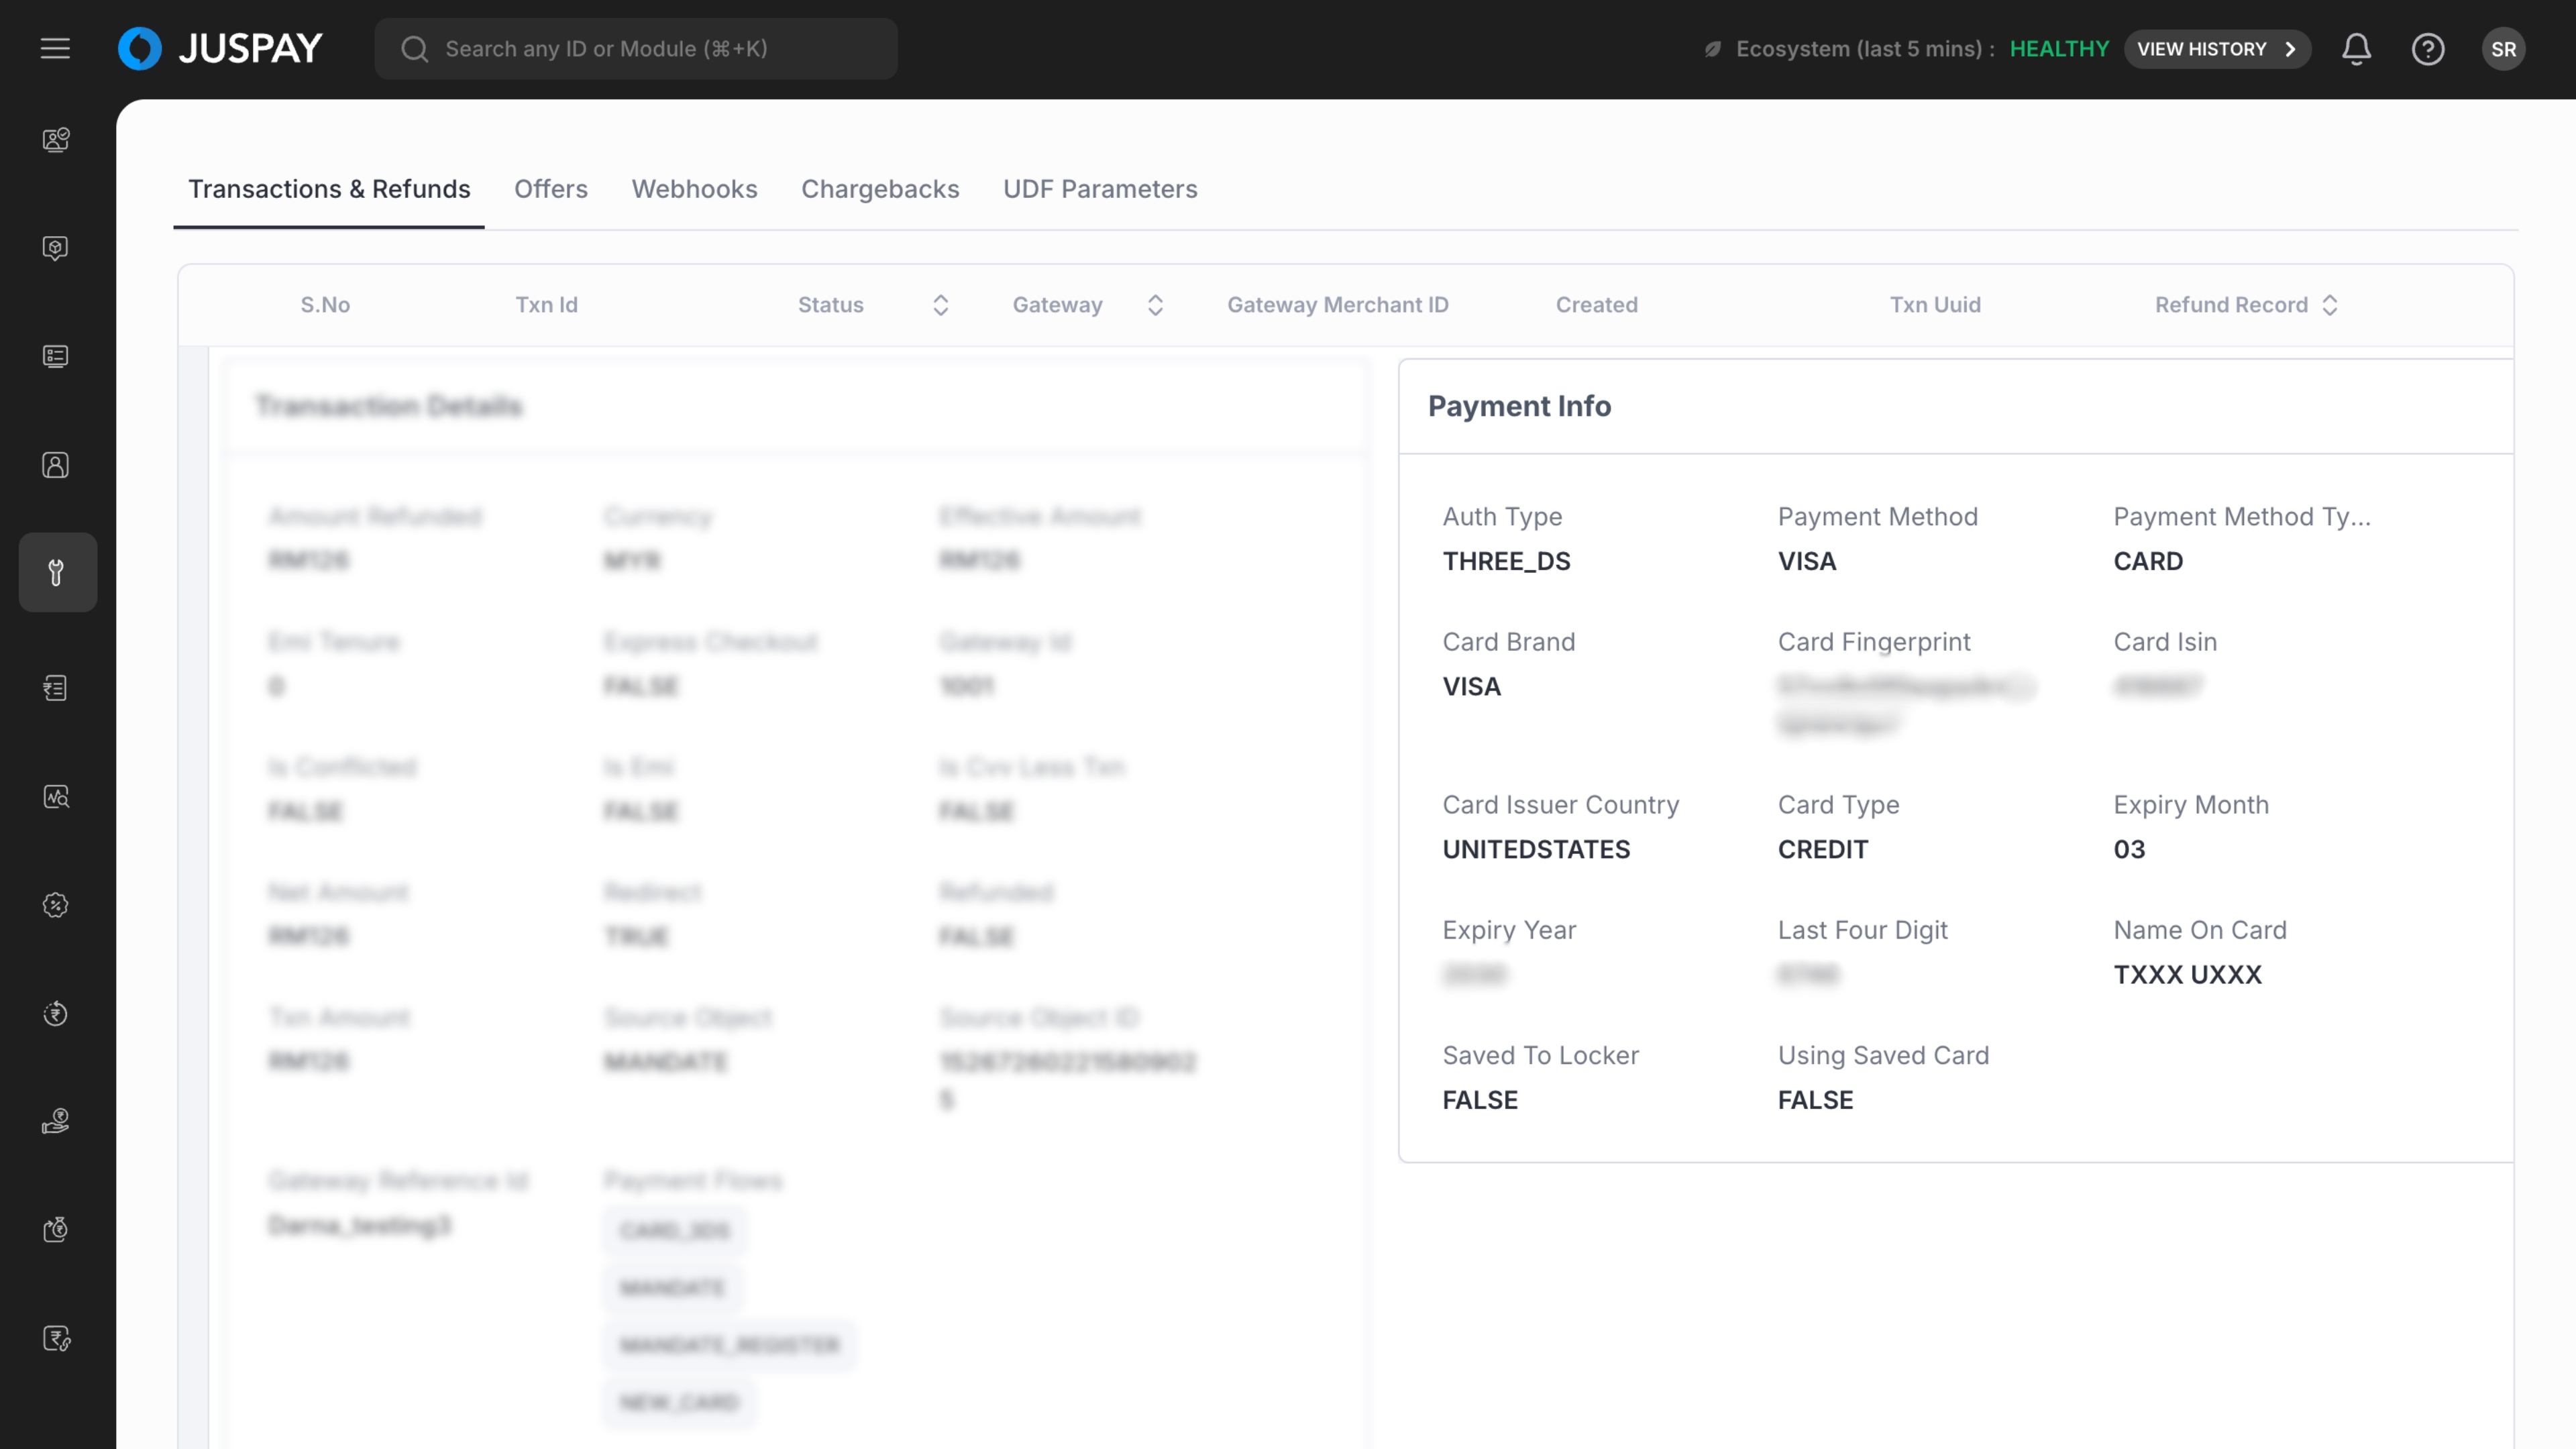Switch to Transactions & Refunds tab
Screen dimensions: 2576x1449
coord(329,189)
